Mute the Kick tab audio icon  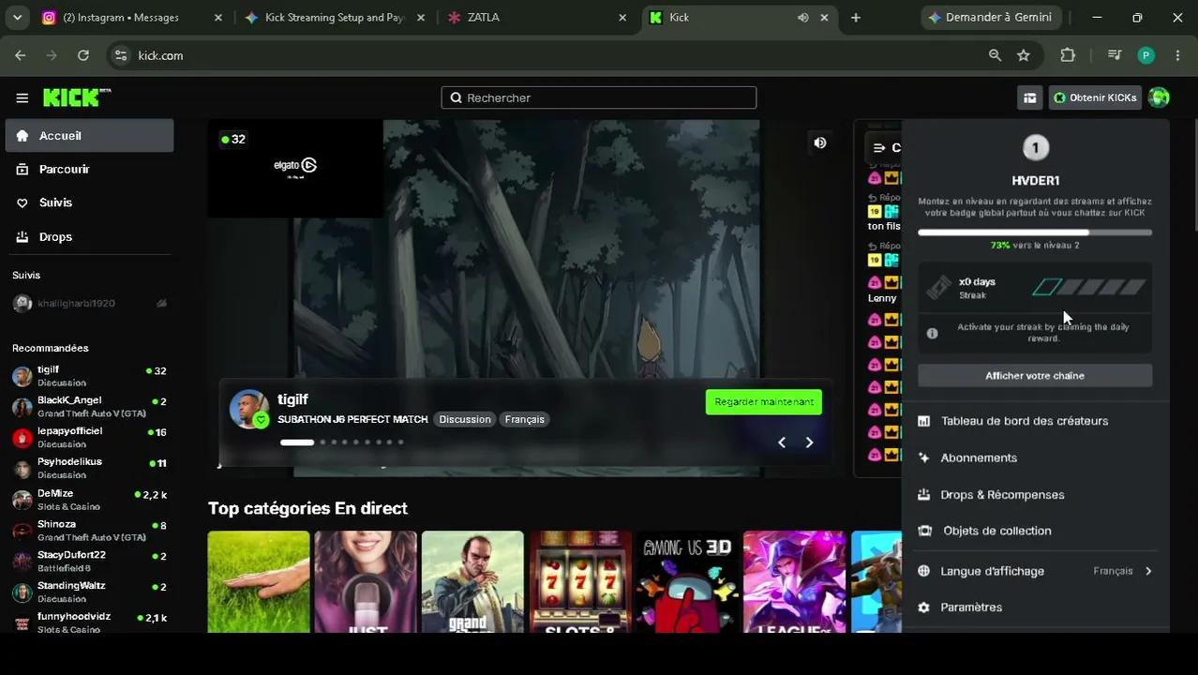pos(803,17)
